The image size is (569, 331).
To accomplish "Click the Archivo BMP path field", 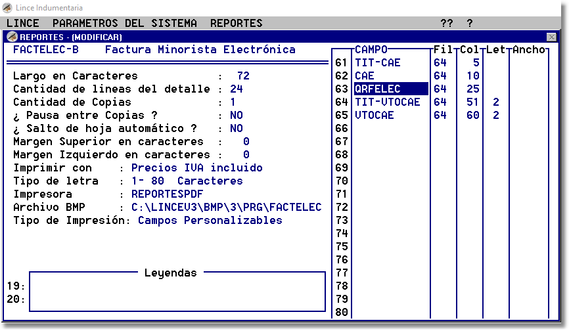I will pos(227,207).
